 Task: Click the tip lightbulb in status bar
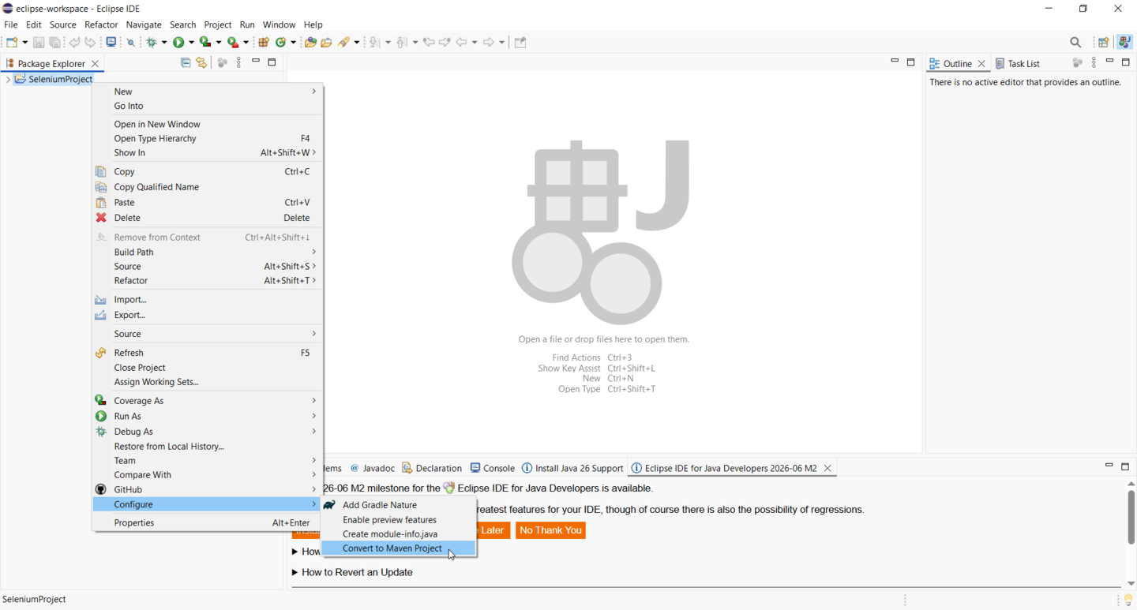click(x=1128, y=601)
